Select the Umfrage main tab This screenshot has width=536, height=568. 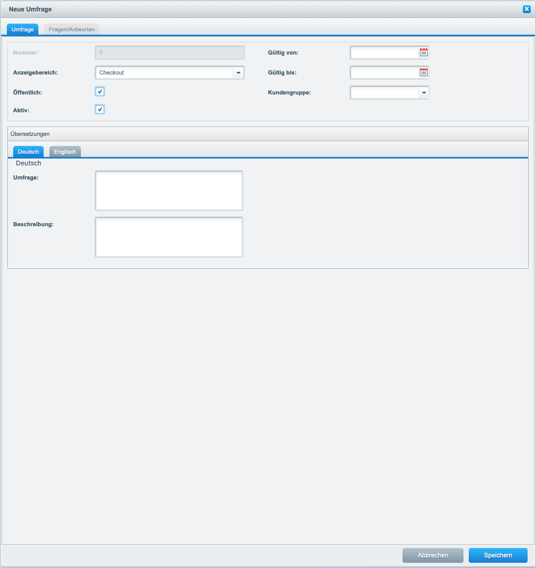[23, 29]
